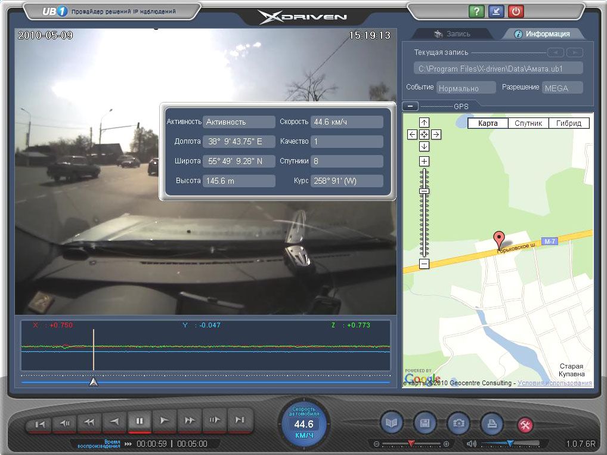Image resolution: width=607 pixels, height=455 pixels.
Task: Go to next record in Текущая запись
Action: pyautogui.click(x=575, y=52)
